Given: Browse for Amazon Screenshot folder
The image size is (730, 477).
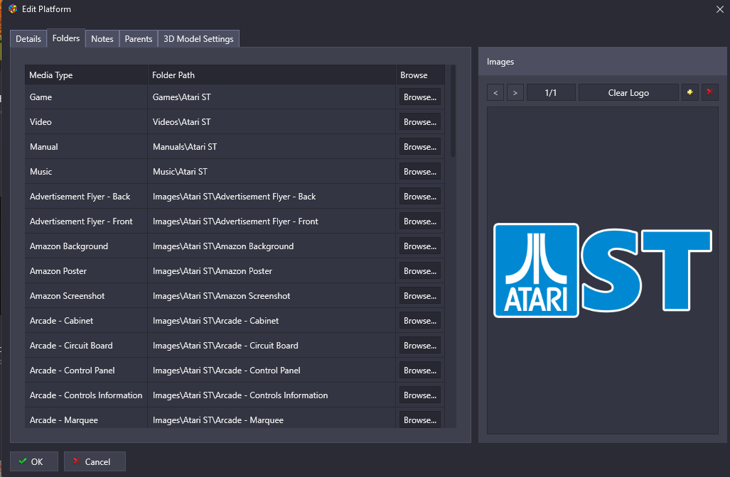Looking at the screenshot, I should tap(420, 296).
